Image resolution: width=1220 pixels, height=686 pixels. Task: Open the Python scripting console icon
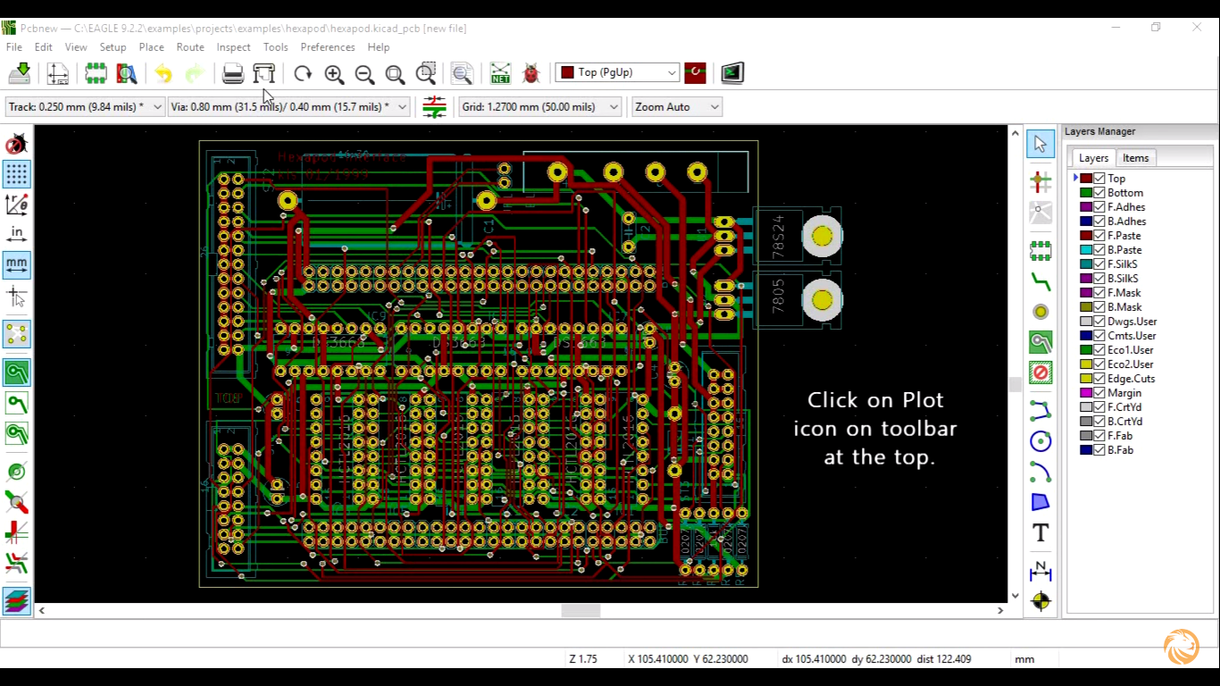(x=732, y=73)
